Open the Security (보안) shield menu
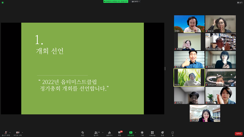The width and height of the screenshot is (244, 137). click(x=83, y=134)
